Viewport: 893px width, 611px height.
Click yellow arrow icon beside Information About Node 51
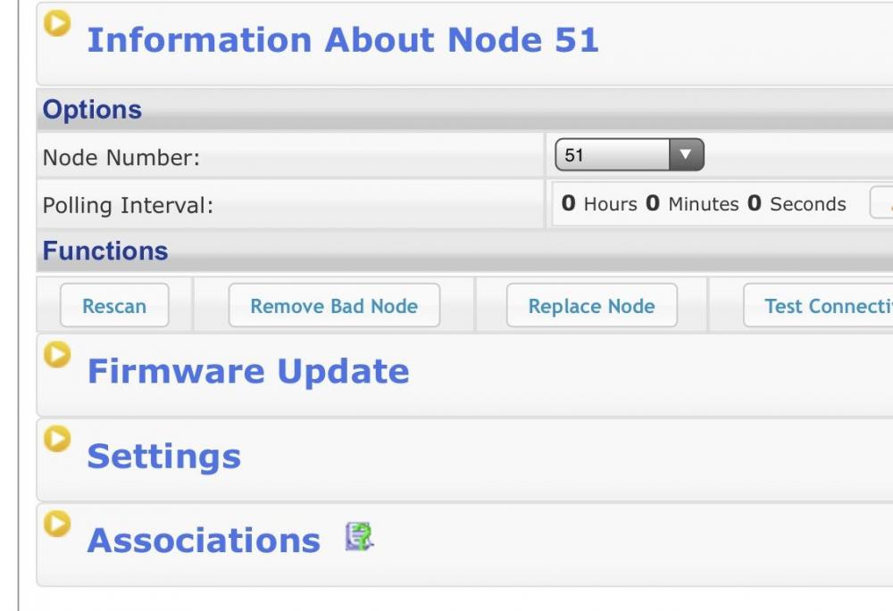(x=57, y=24)
